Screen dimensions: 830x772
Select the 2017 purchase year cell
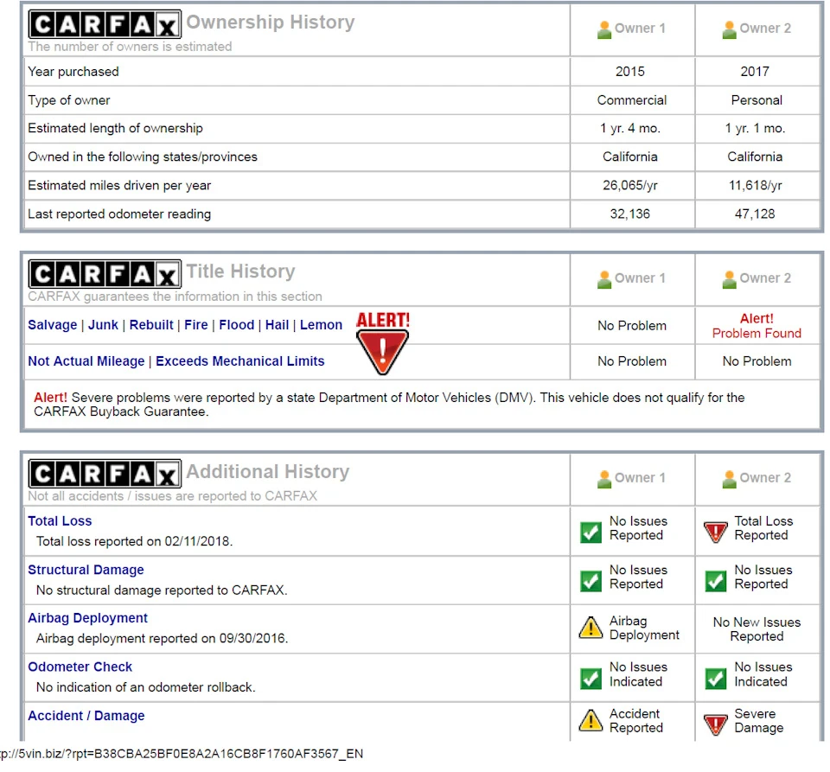tap(755, 72)
